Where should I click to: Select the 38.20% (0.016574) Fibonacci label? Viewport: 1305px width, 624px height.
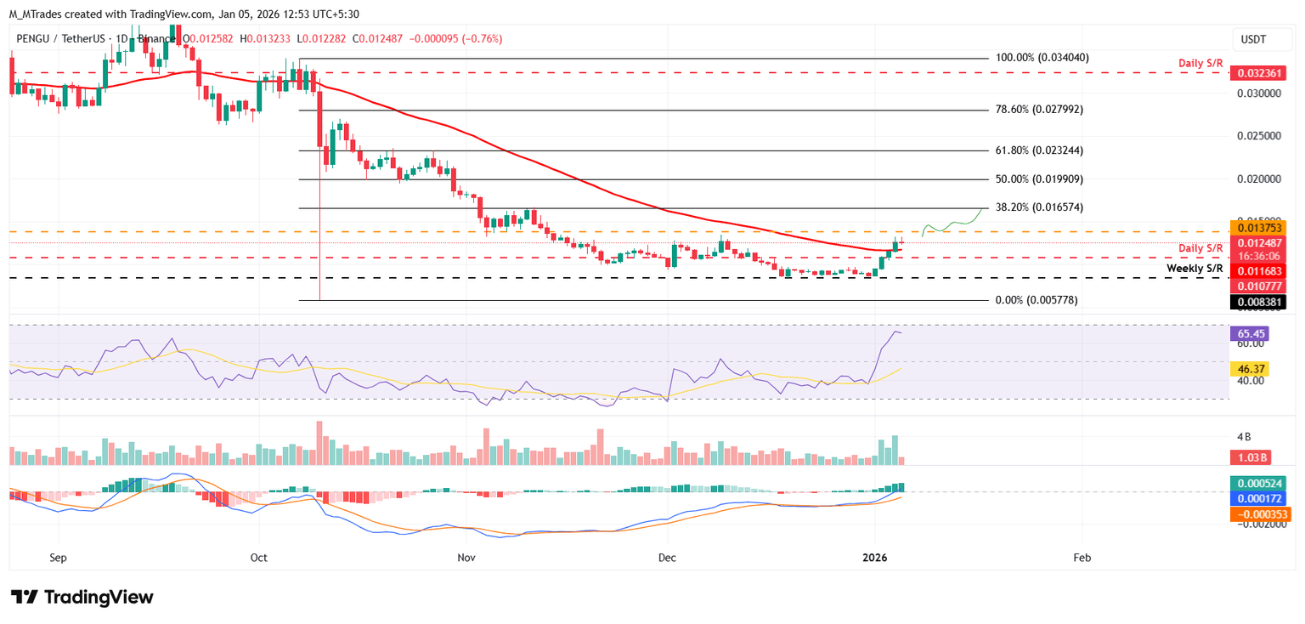coord(1038,207)
